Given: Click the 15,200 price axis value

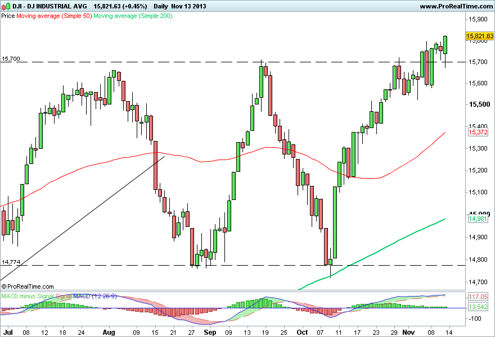Looking at the screenshot, I should coord(478,171).
